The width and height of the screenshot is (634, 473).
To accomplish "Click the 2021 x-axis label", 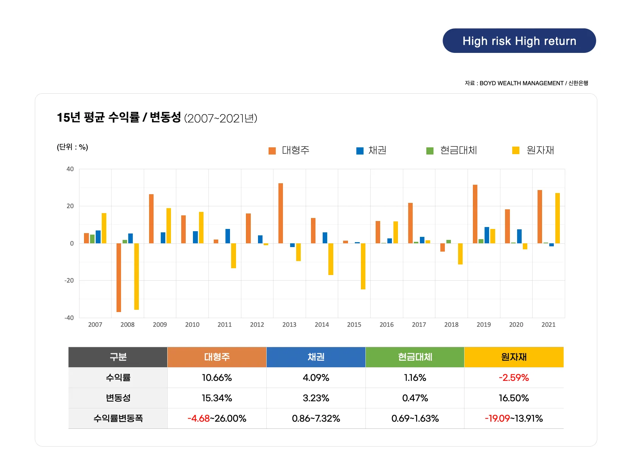I will (549, 325).
